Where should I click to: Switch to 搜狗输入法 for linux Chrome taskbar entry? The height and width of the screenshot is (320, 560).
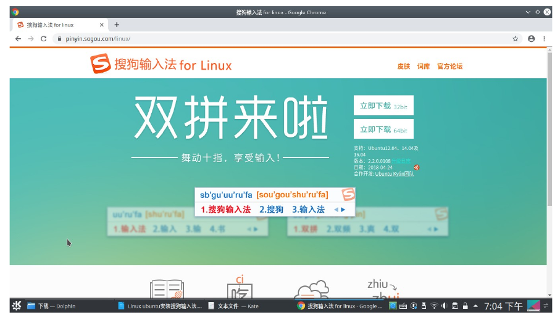click(340, 306)
